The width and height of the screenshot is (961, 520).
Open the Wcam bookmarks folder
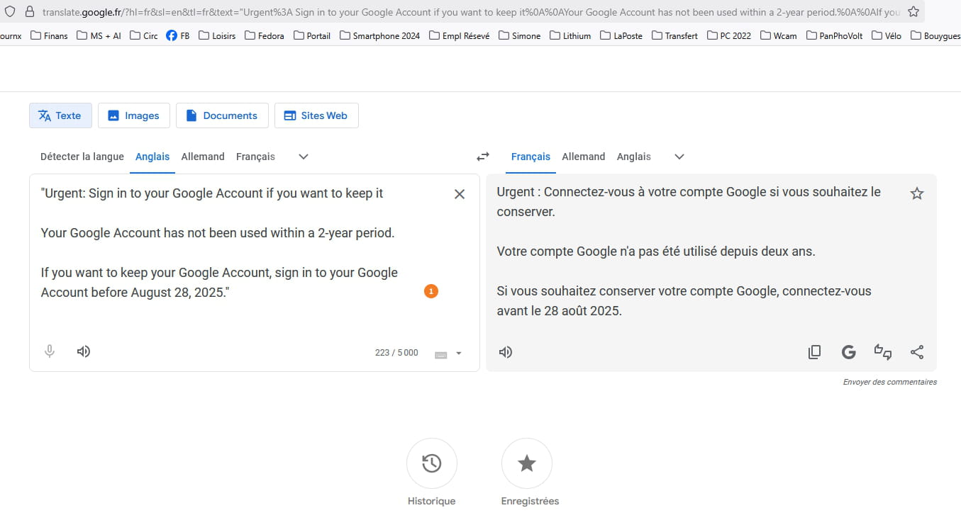click(779, 35)
